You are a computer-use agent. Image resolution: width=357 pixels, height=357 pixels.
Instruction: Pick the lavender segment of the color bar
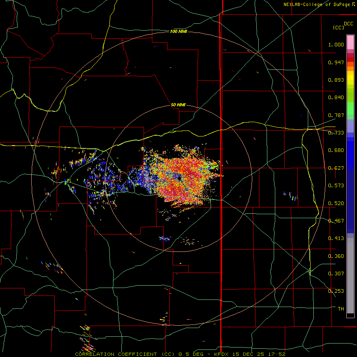tap(350, 126)
